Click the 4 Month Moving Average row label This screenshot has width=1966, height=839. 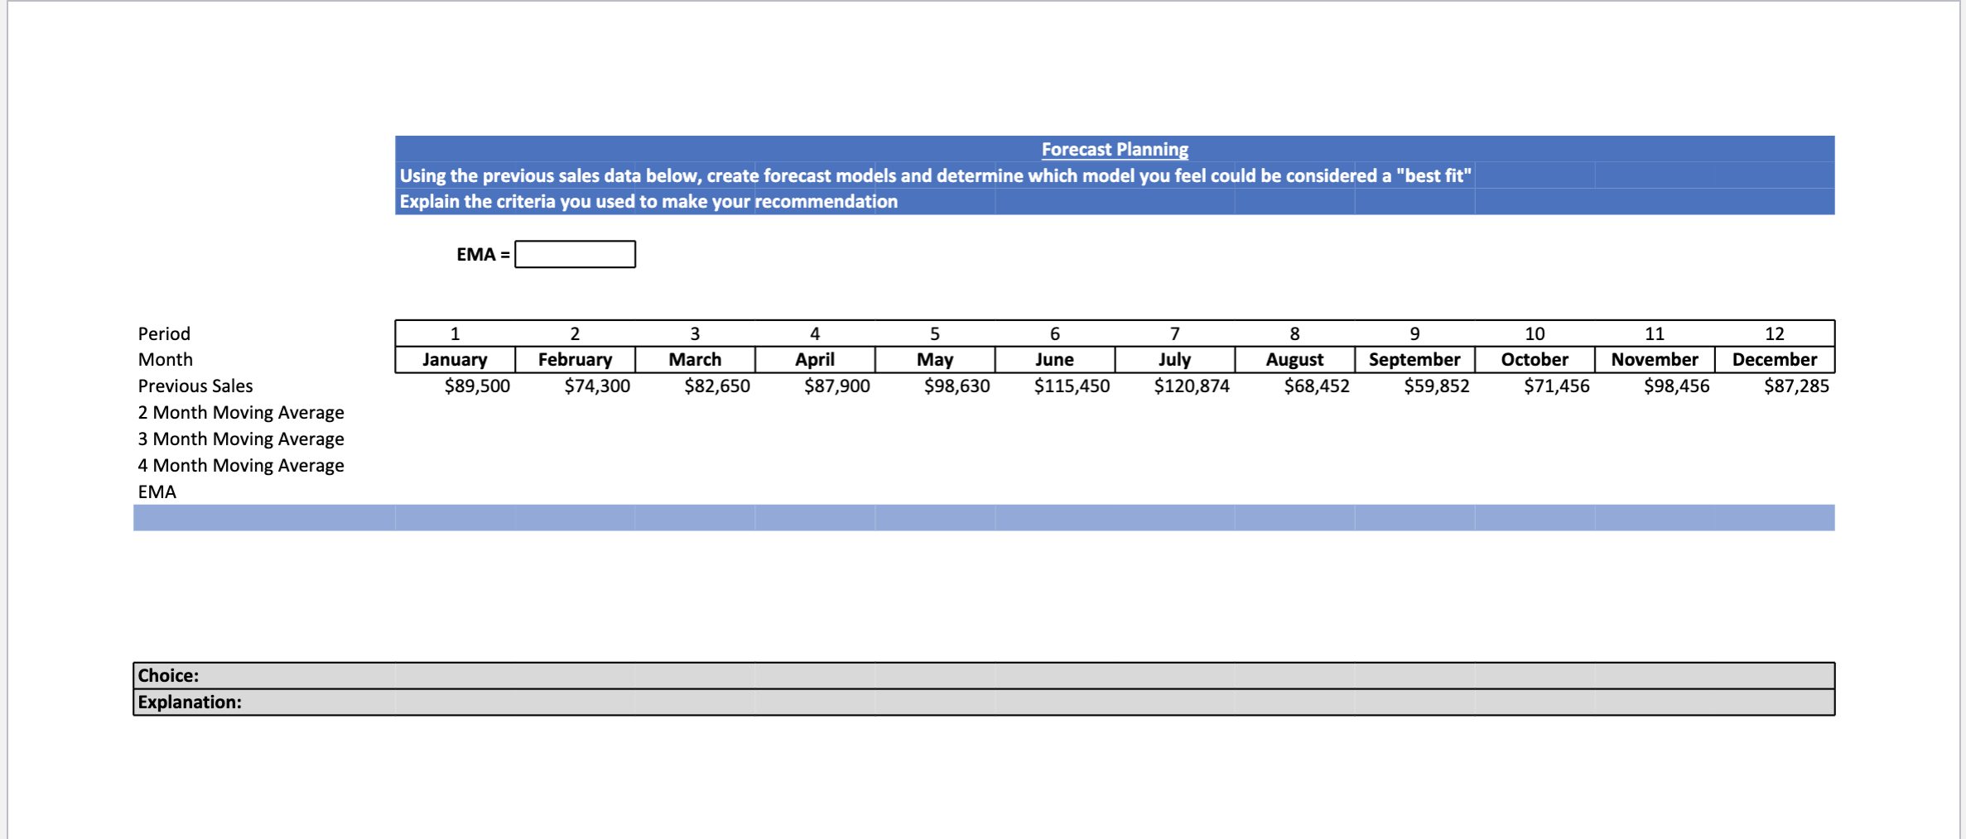tap(241, 465)
